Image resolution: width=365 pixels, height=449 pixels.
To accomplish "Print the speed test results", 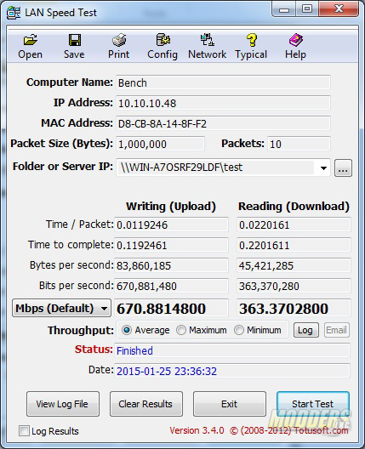I will tap(118, 47).
